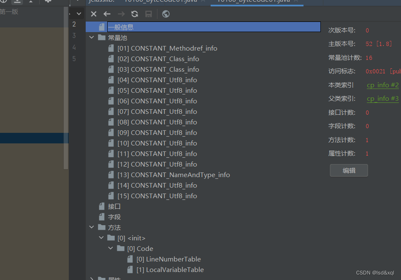The image size is (401, 280).
Task: Select [01] CONSTANT_Methodref_info entry
Action: [x=167, y=48]
